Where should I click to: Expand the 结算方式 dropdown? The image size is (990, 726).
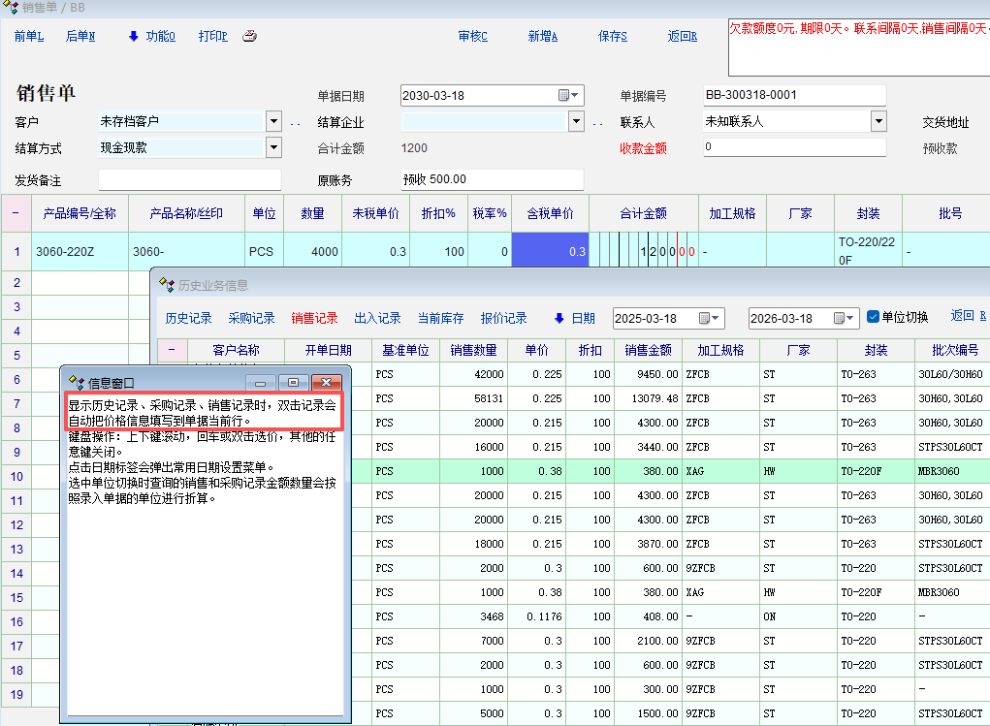[272, 147]
